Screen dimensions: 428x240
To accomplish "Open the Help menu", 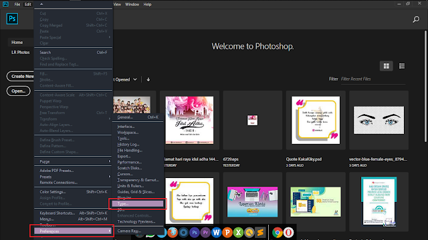I will (147, 5).
